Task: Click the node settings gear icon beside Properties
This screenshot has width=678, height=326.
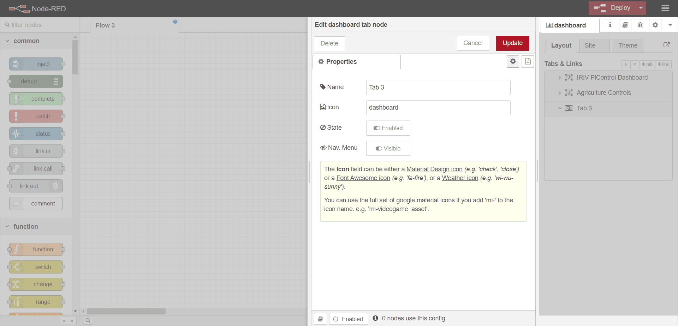Action: click(x=513, y=61)
